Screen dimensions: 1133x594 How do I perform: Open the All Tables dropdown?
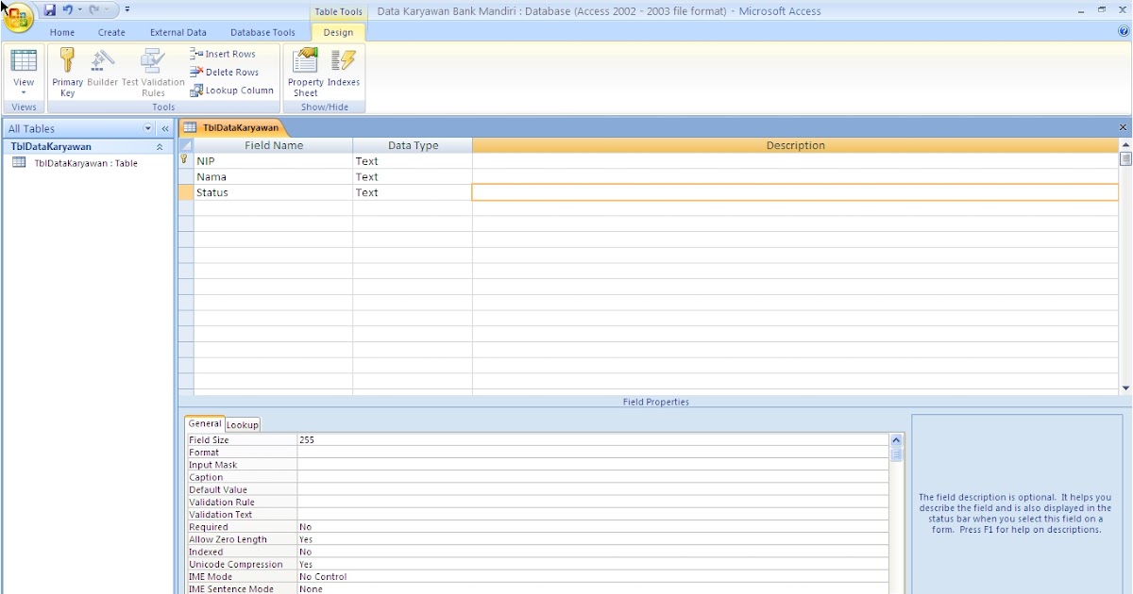[148, 128]
